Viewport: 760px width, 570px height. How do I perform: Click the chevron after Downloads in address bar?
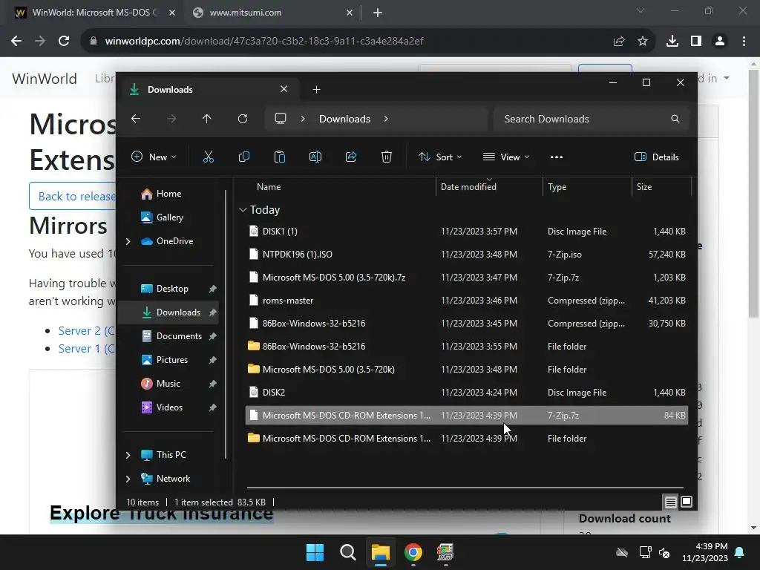point(386,119)
